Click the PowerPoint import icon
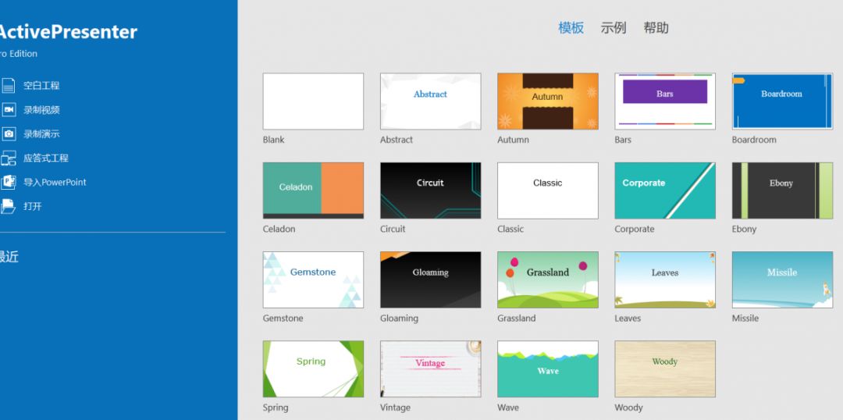This screenshot has height=420, width=843. [8, 183]
